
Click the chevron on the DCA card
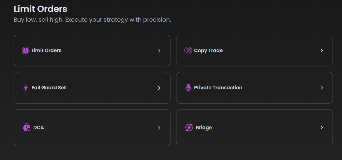pos(159,128)
